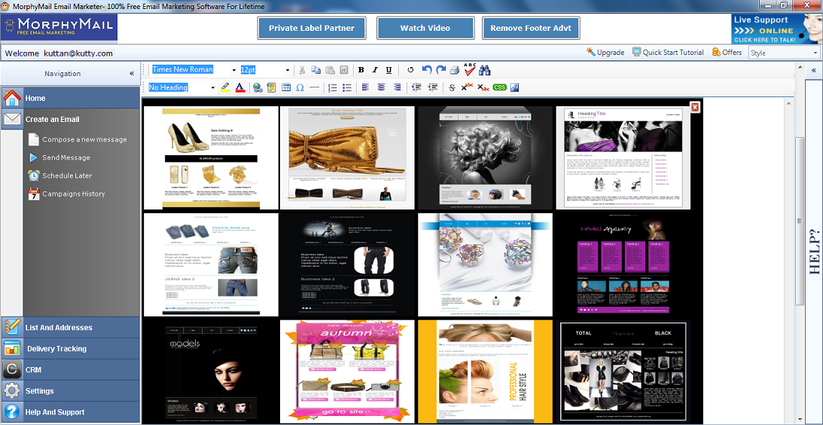Viewport: 823px width, 425px height.
Task: Open Delivery Tracking section
Action: click(70, 348)
